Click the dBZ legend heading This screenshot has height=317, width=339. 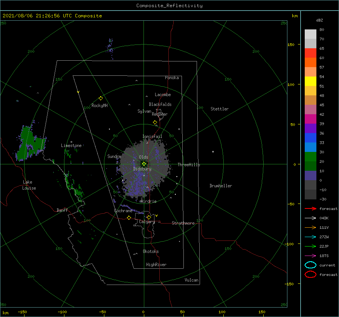319,20
